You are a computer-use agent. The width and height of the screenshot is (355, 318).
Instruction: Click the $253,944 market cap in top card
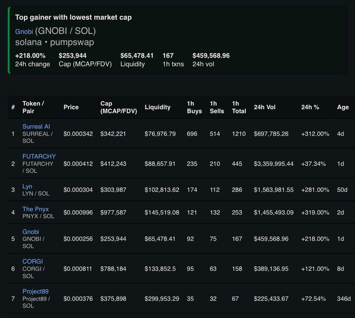click(72, 55)
